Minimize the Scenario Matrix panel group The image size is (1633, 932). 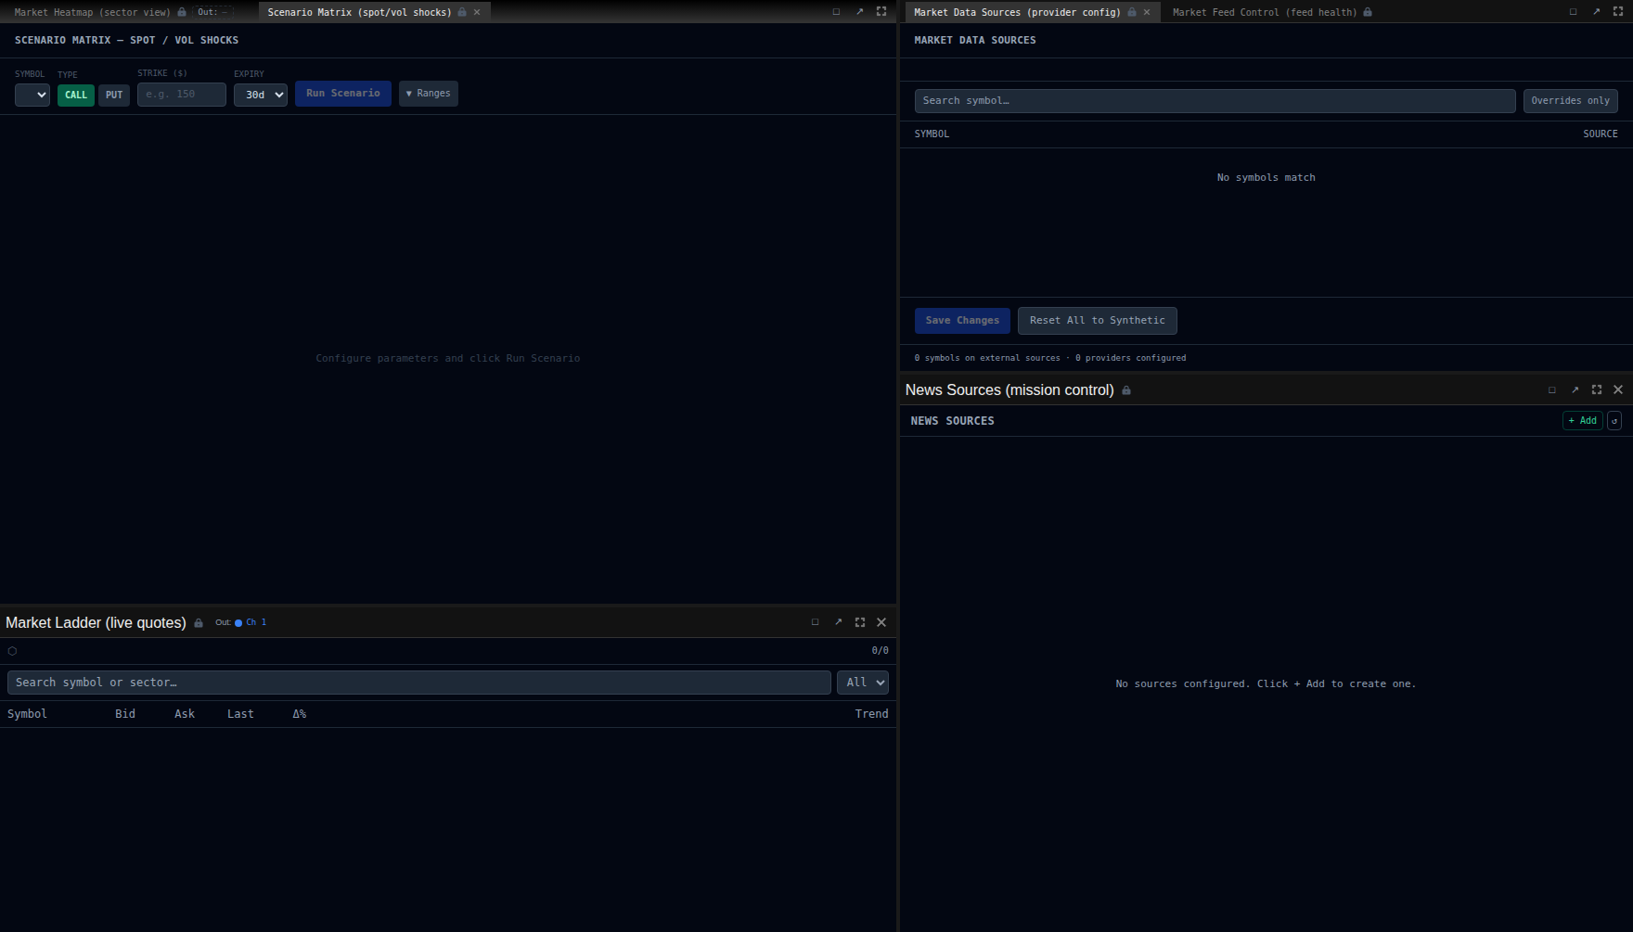coord(836,12)
